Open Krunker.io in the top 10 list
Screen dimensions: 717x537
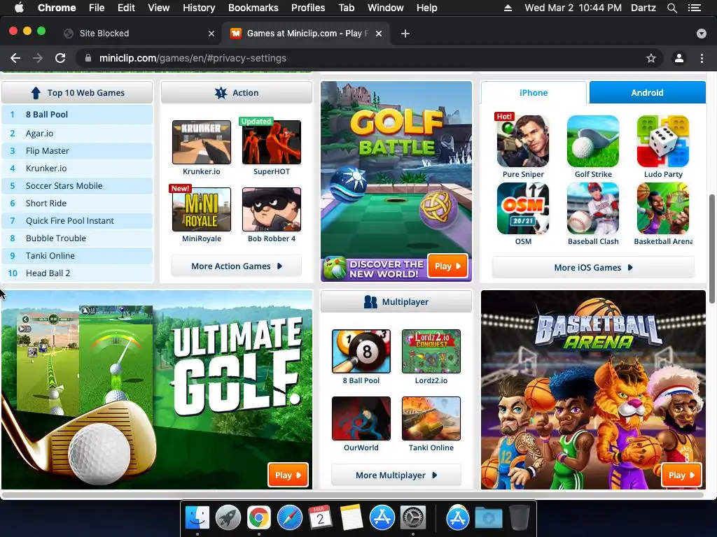pos(77,168)
